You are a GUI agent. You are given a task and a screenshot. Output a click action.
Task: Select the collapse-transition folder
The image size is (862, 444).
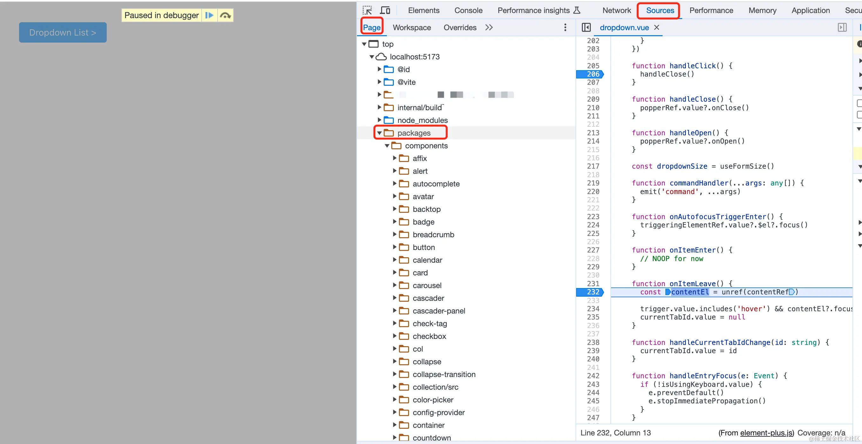pos(444,374)
